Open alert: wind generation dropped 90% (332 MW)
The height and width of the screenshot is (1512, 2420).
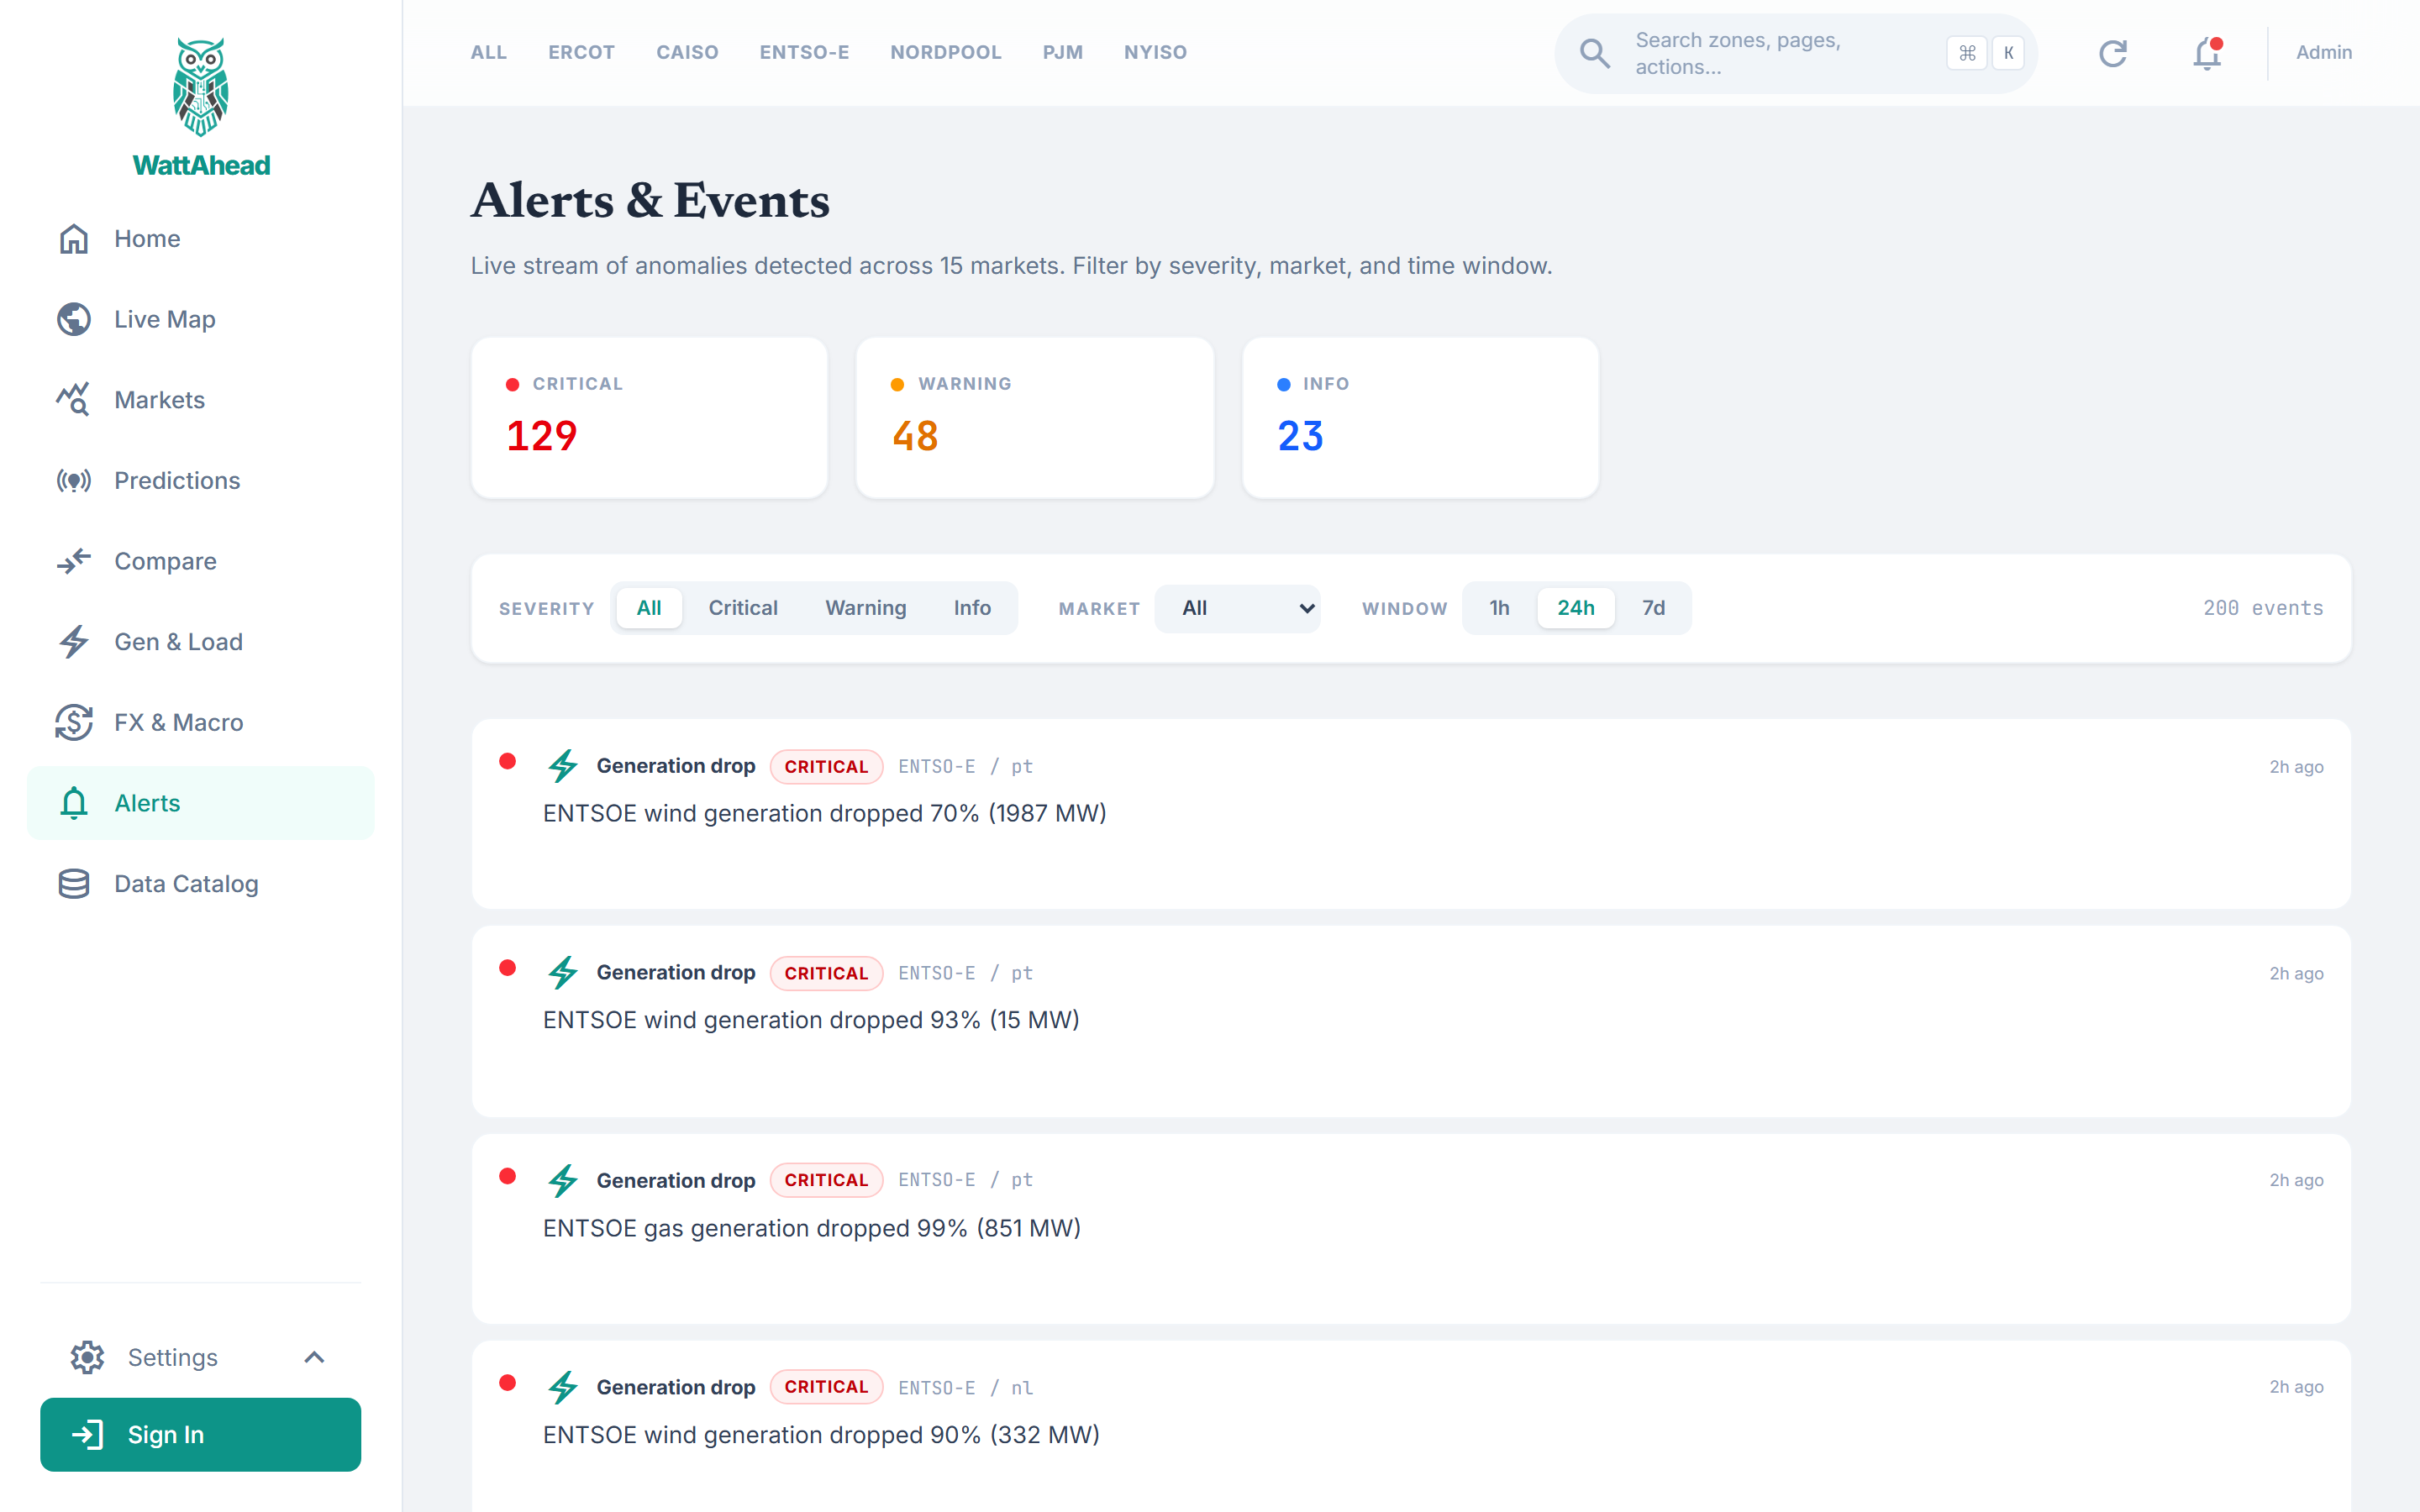[x=1411, y=1427]
